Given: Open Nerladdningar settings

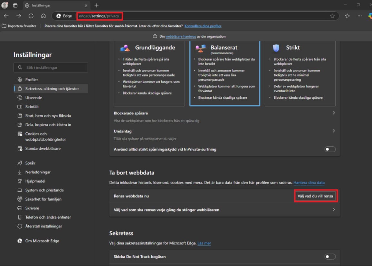Looking at the screenshot, I should click(51, 172).
